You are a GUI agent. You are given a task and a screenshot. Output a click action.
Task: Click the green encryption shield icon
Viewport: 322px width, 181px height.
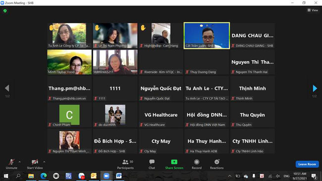(5, 11)
